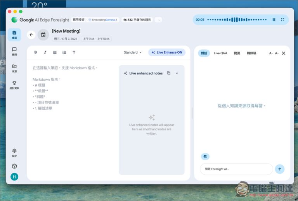
Task: Switch to the 轉錄稿 tab
Action: point(251,53)
